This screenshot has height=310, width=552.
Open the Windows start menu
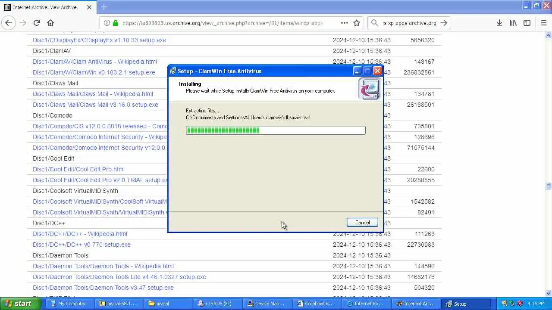click(x=21, y=304)
